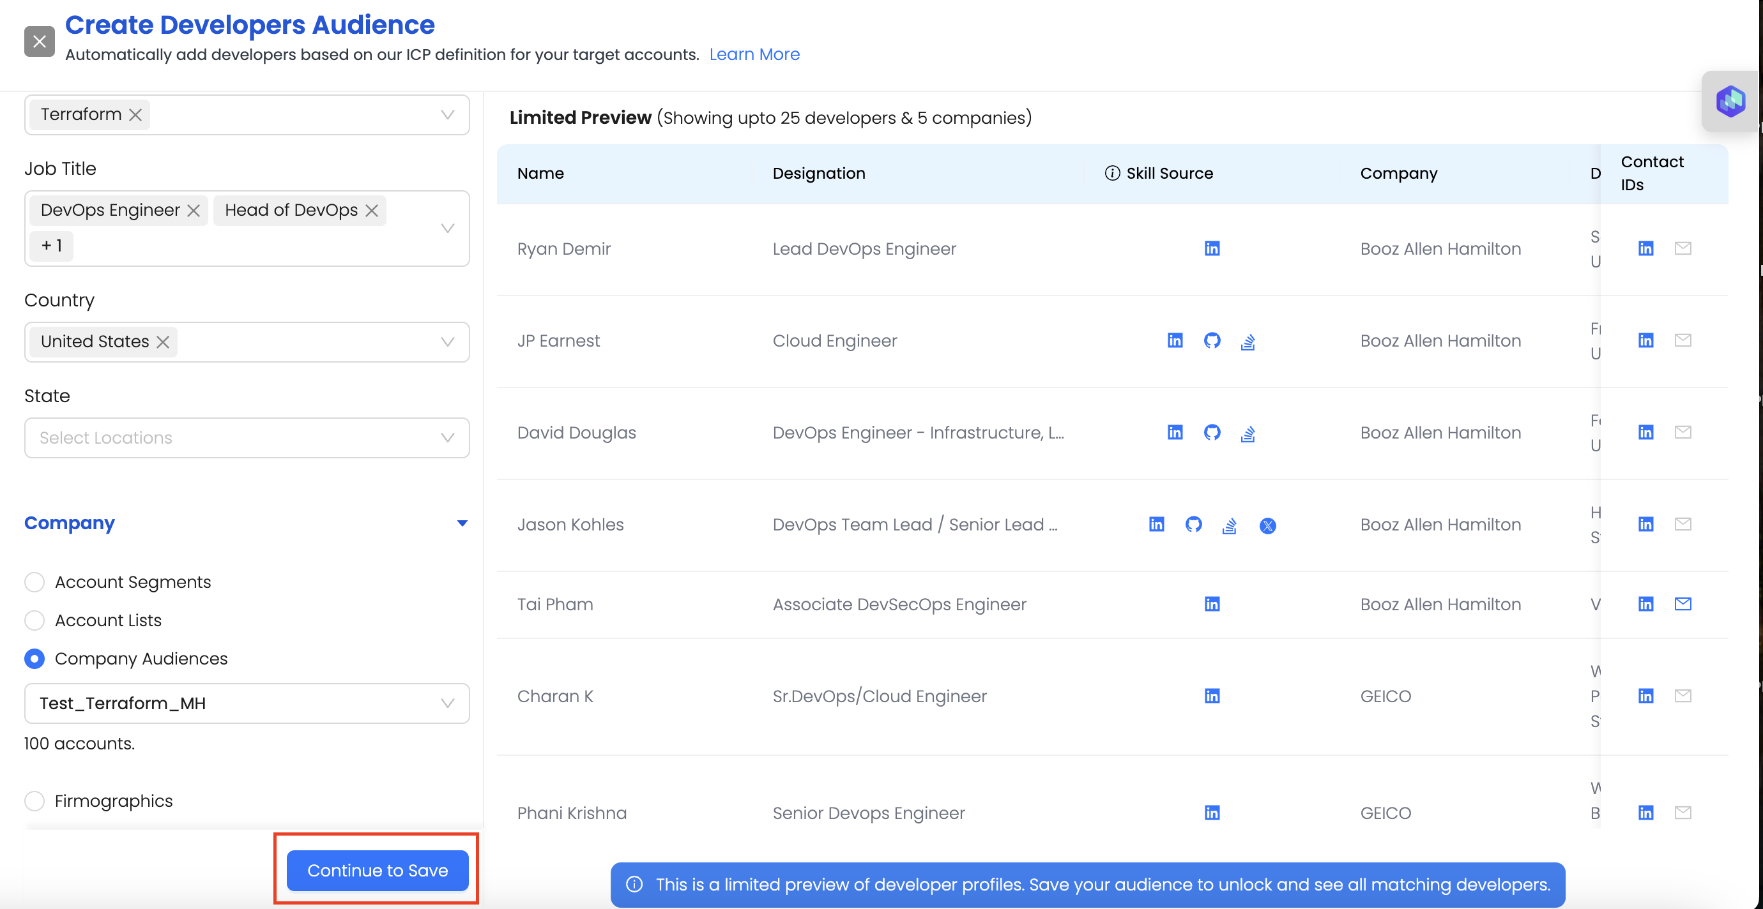Select the Account Lists radio option
The height and width of the screenshot is (909, 1763).
pos(34,620)
